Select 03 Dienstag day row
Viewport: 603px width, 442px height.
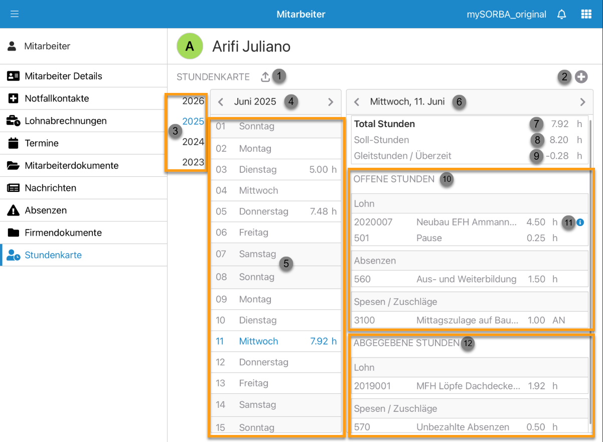click(x=276, y=170)
